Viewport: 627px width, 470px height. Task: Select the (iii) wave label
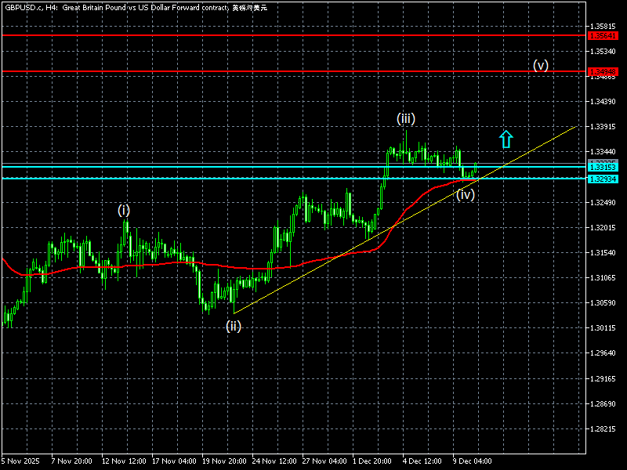[x=406, y=119]
